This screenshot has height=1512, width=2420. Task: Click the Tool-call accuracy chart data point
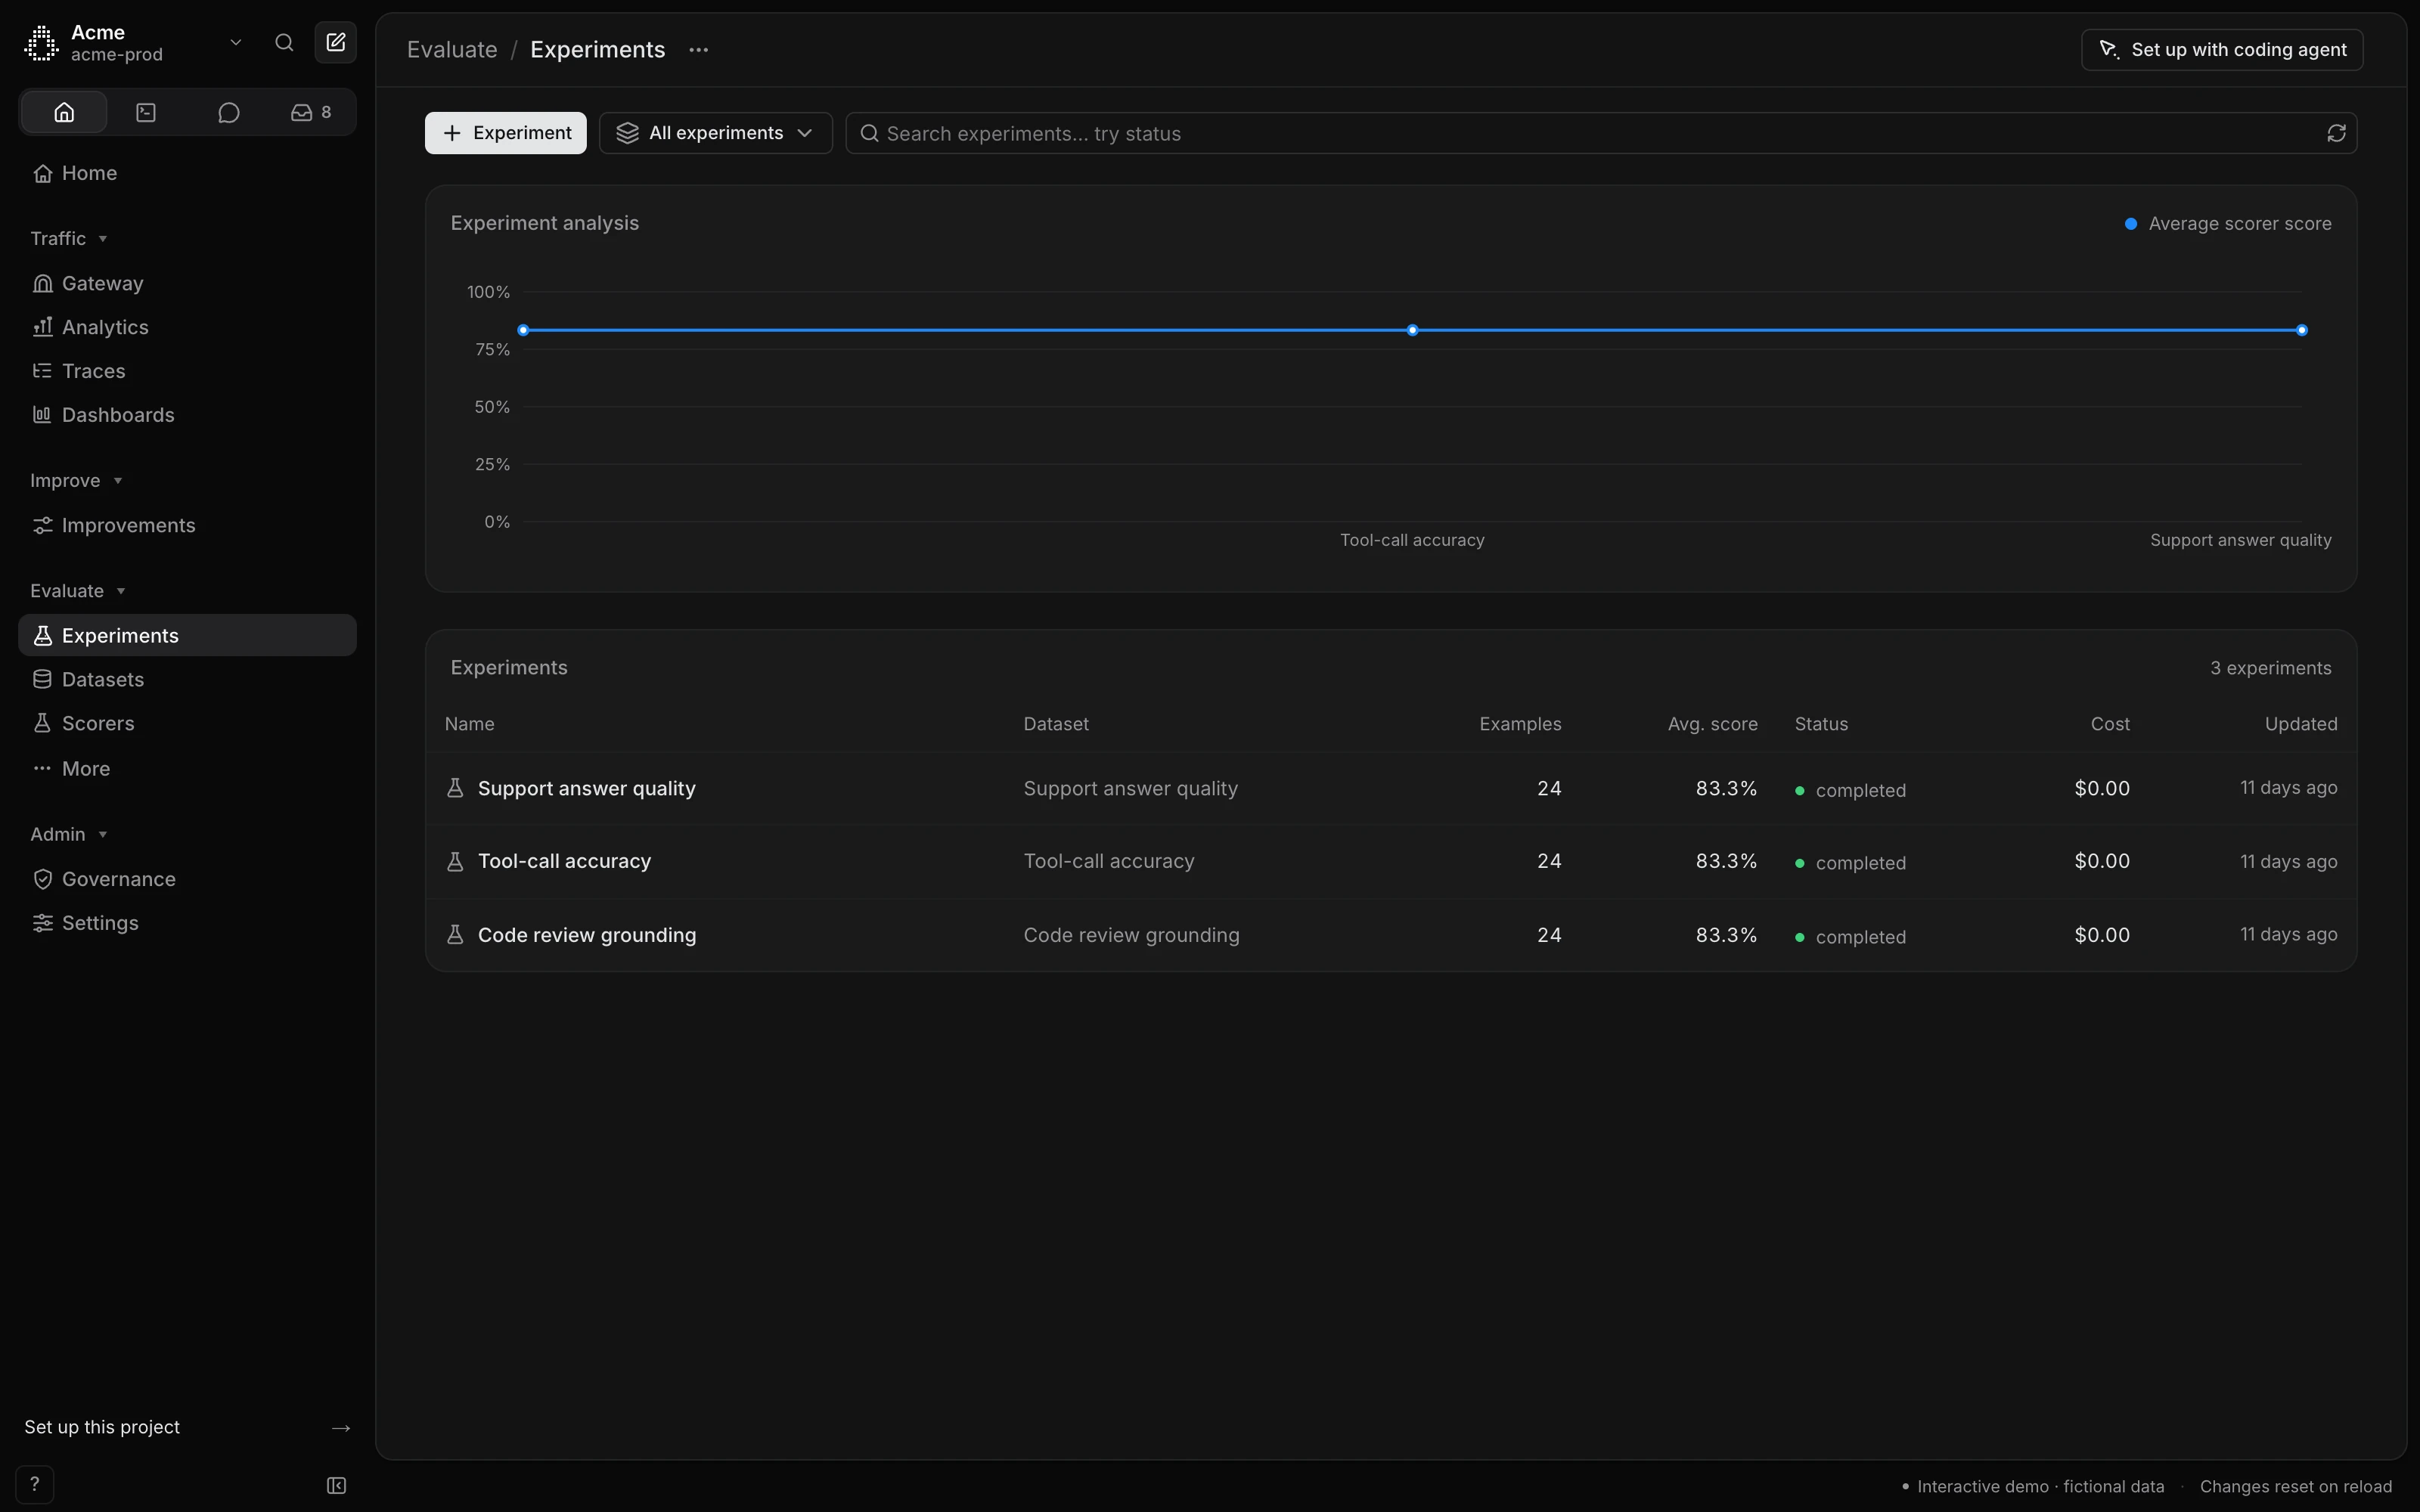click(1412, 330)
